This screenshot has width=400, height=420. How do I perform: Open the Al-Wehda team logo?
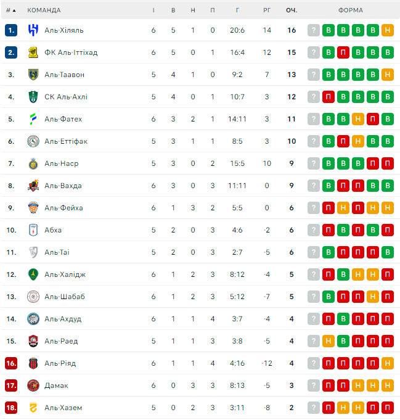point(33,186)
